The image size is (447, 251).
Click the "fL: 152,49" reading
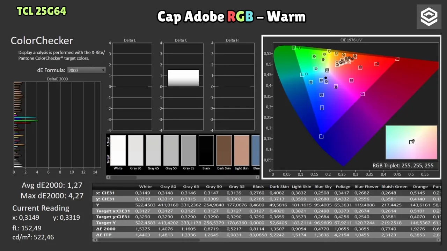click(x=27, y=228)
